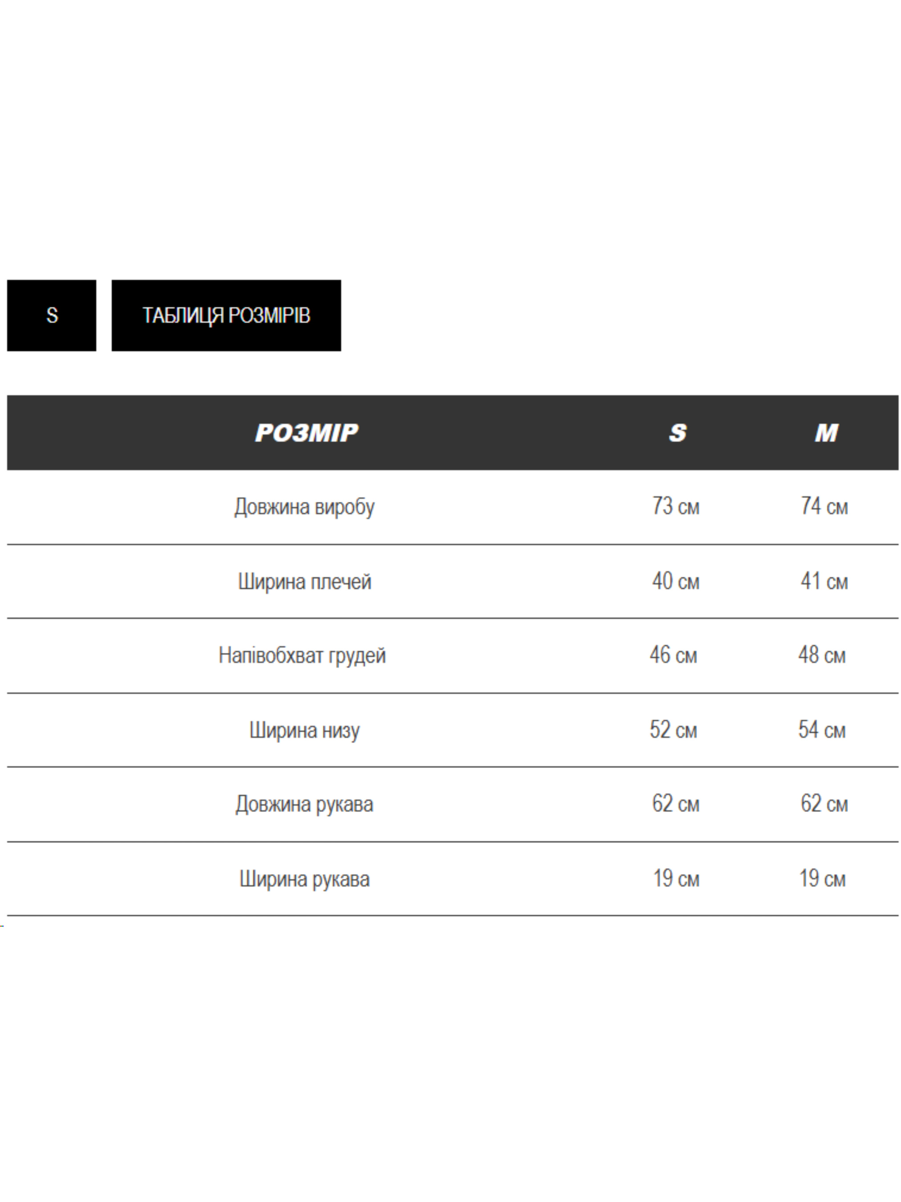This screenshot has height=1202, width=901.
Task: Select the 54 см bottom width value
Action: 822,730
